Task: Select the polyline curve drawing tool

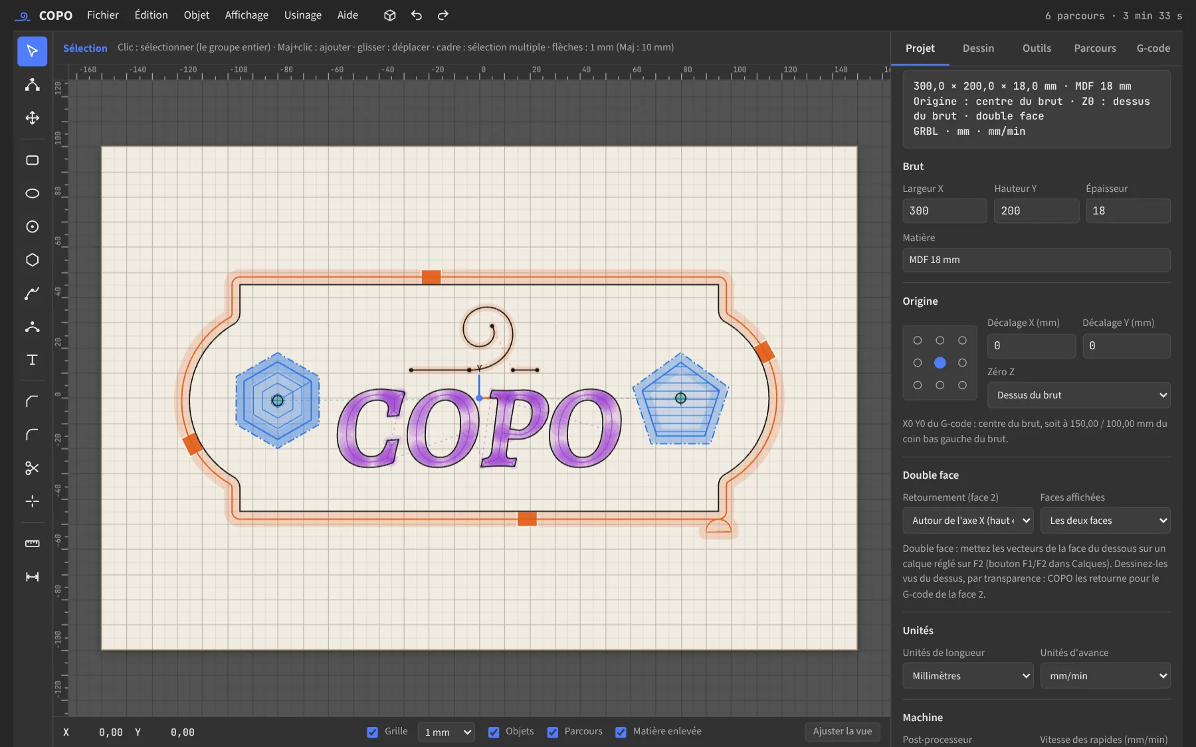Action: click(x=32, y=293)
